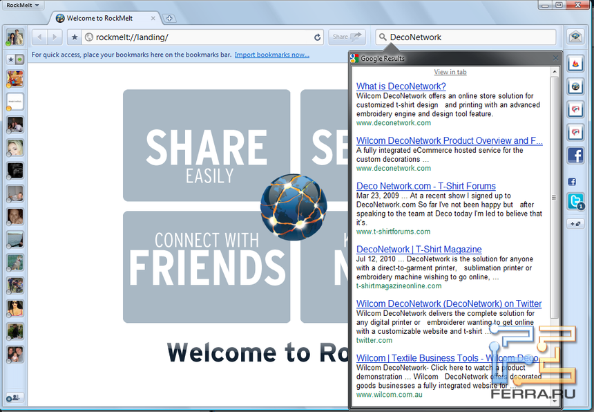
Task: Open the large Facebook feed icon
Action: (x=575, y=155)
